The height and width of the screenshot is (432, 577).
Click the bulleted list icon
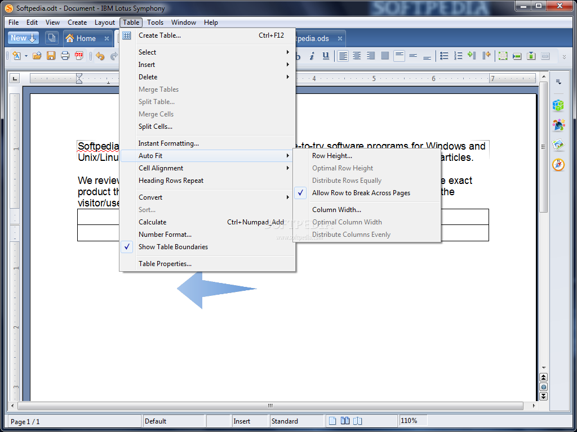(444, 56)
